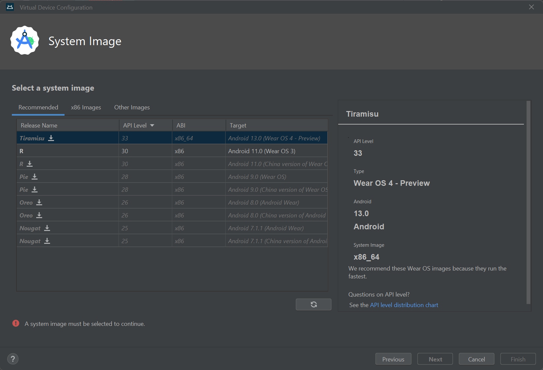Click 'Android 8.0 (China version of Android' cell
The height and width of the screenshot is (370, 543).
click(x=277, y=215)
